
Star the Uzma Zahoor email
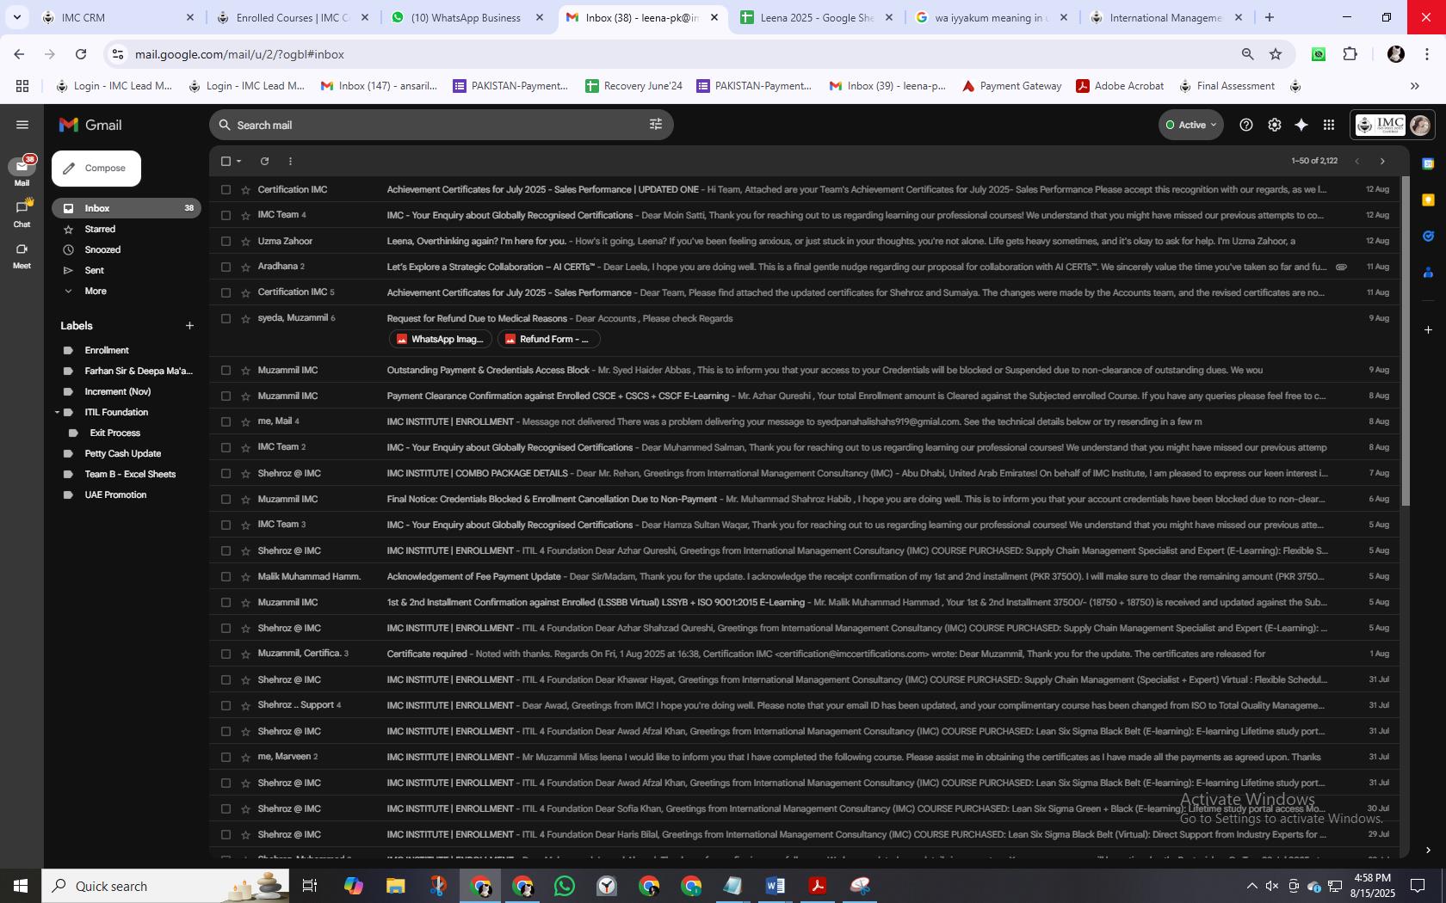click(x=246, y=241)
